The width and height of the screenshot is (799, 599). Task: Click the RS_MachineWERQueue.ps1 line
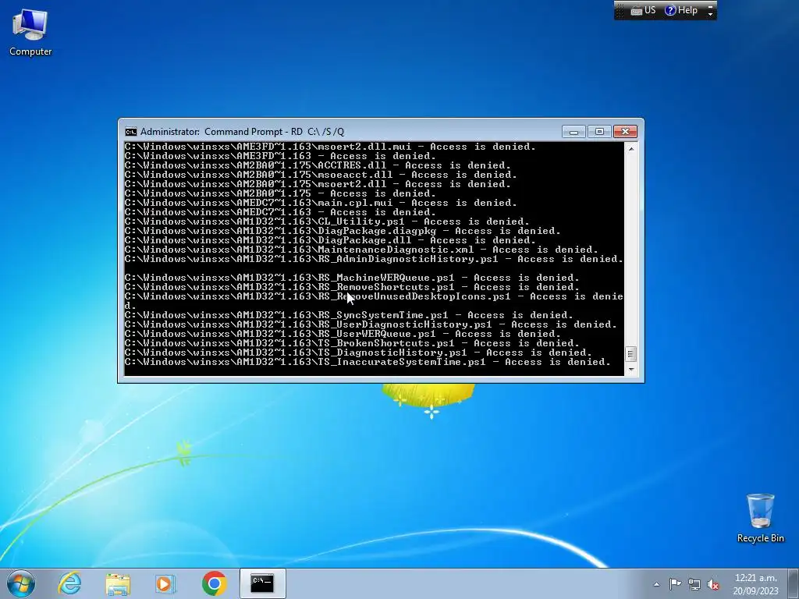click(352, 278)
